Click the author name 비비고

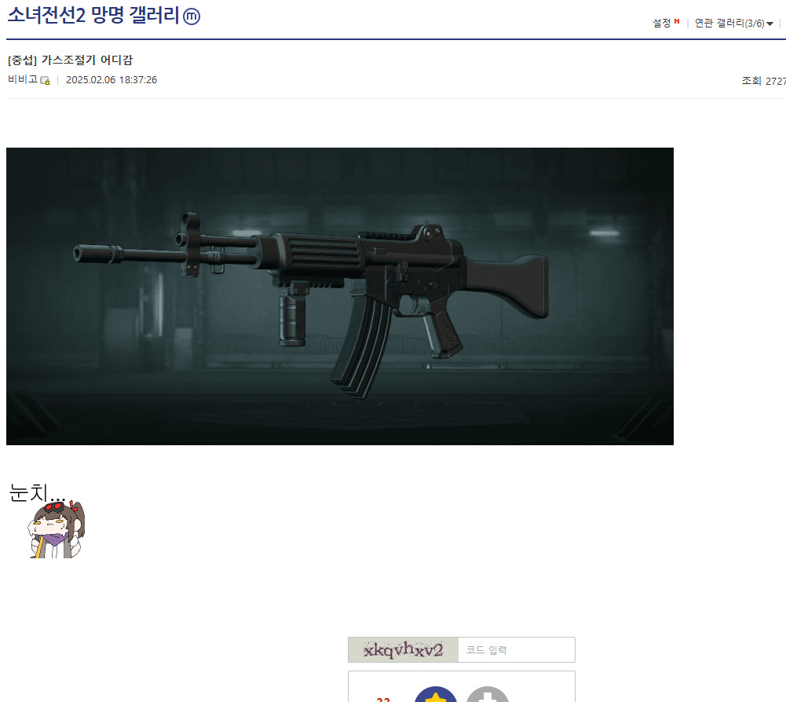[23, 79]
